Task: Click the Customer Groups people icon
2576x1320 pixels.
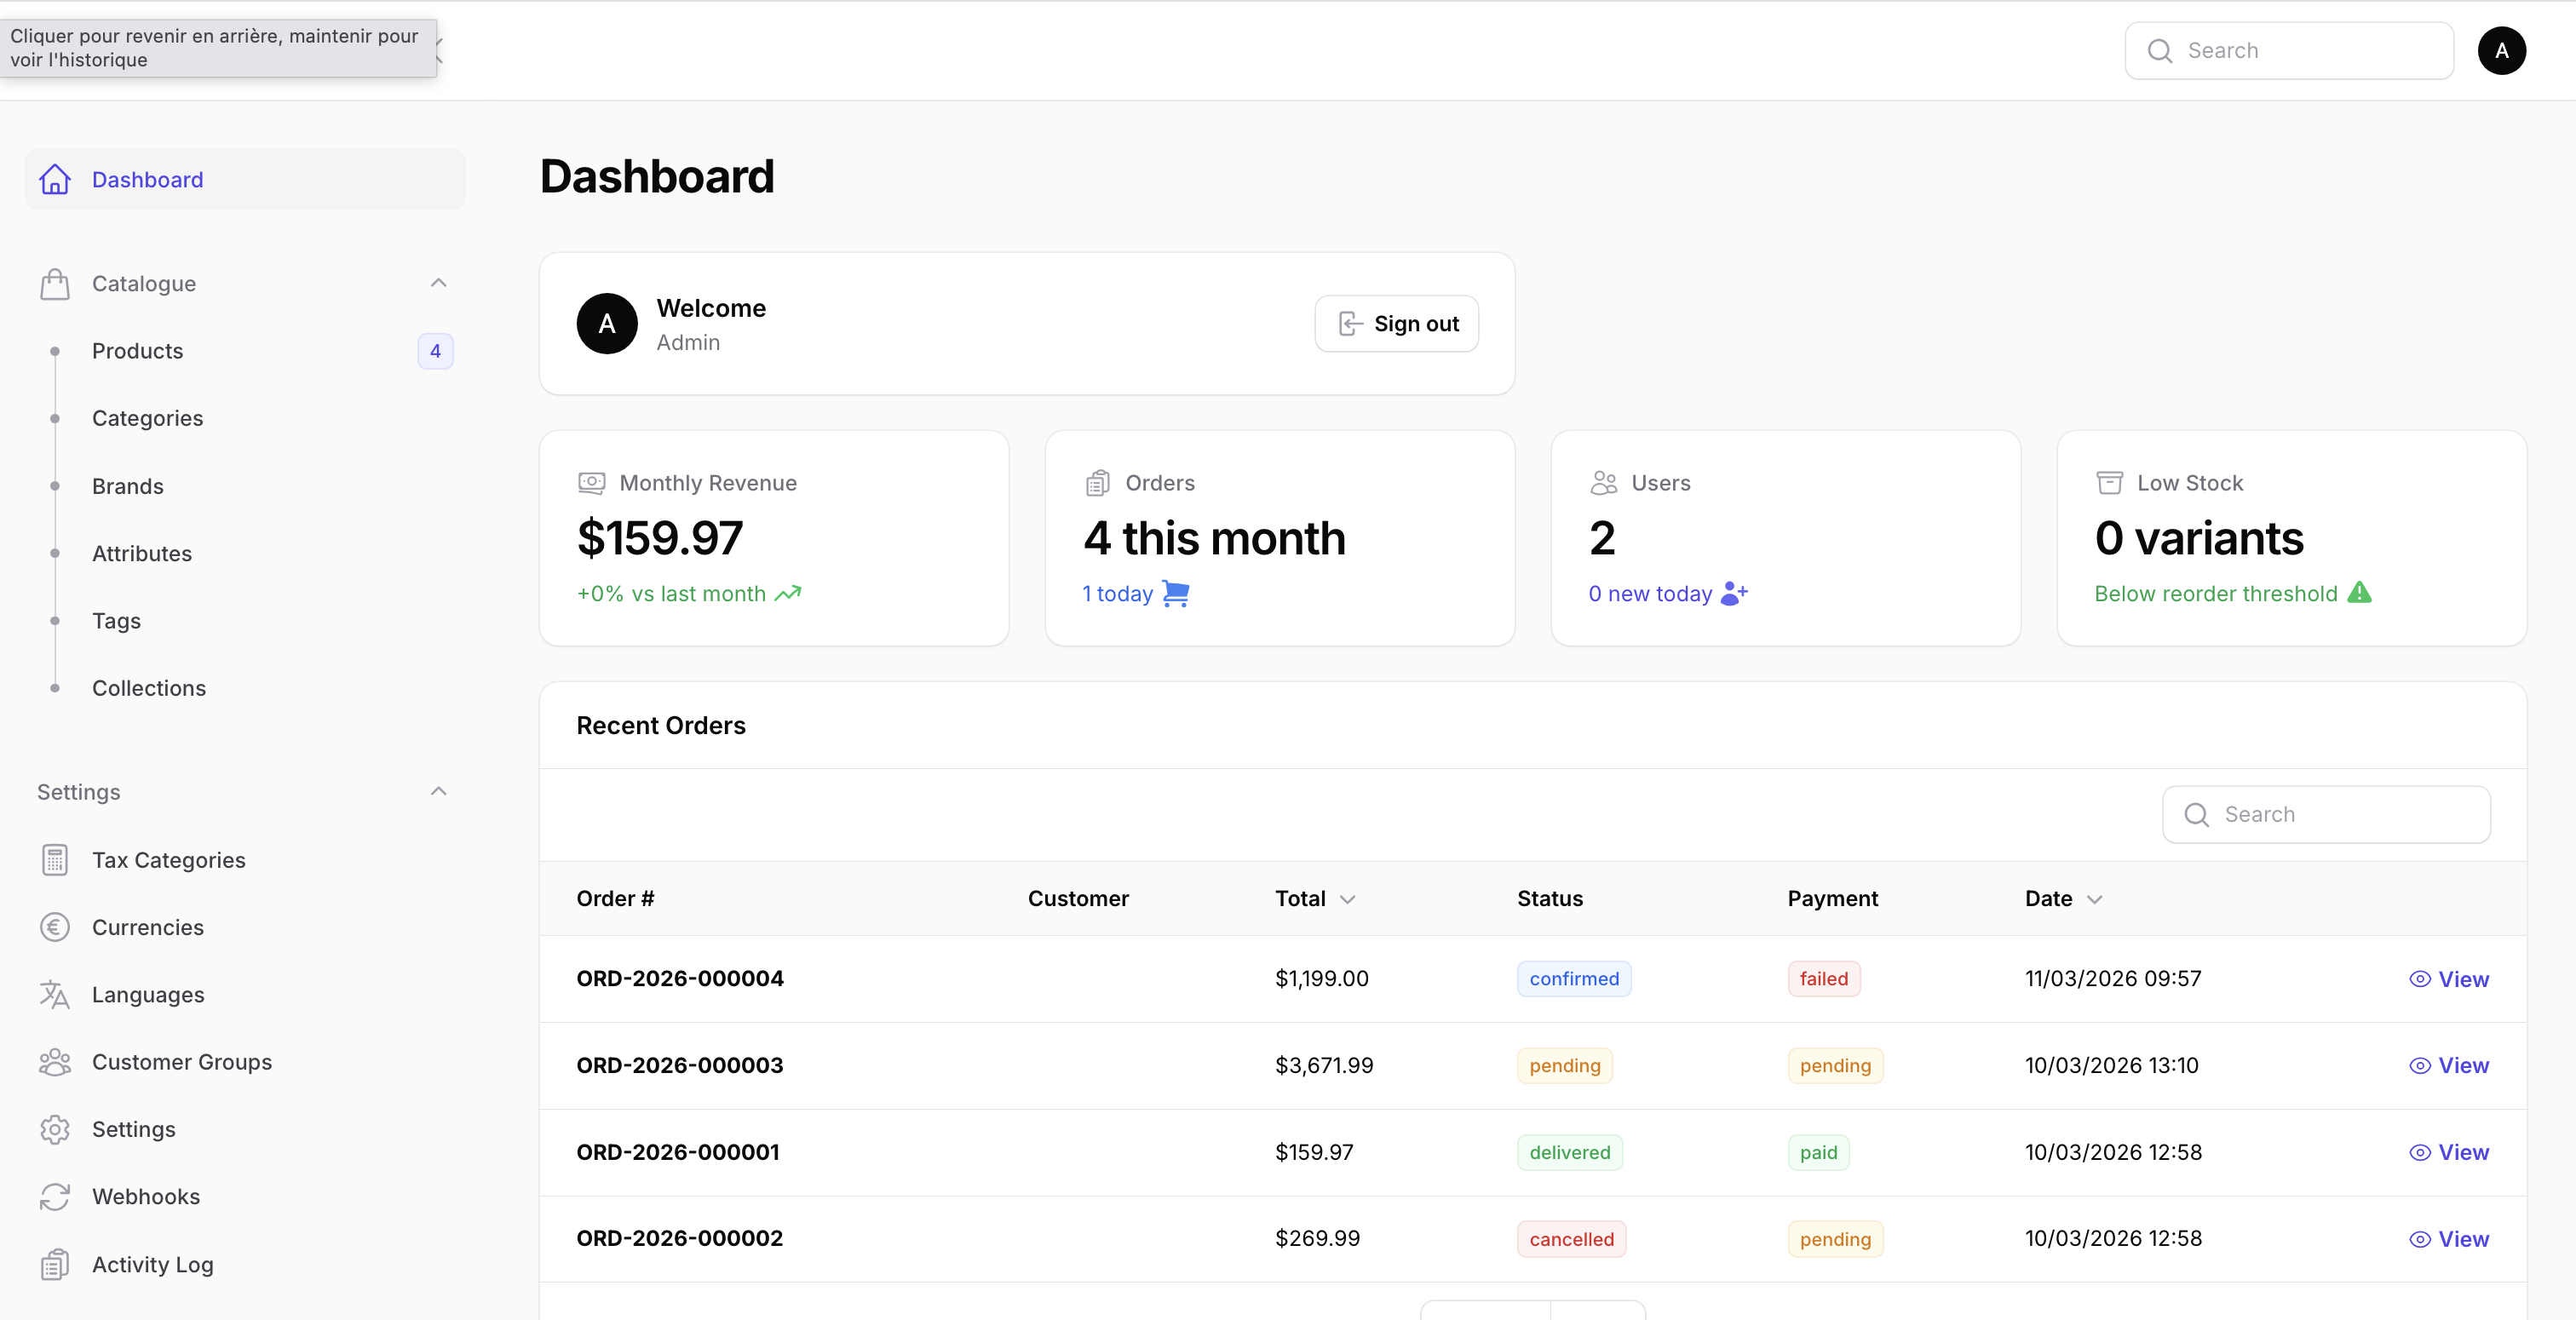Action: point(55,1062)
